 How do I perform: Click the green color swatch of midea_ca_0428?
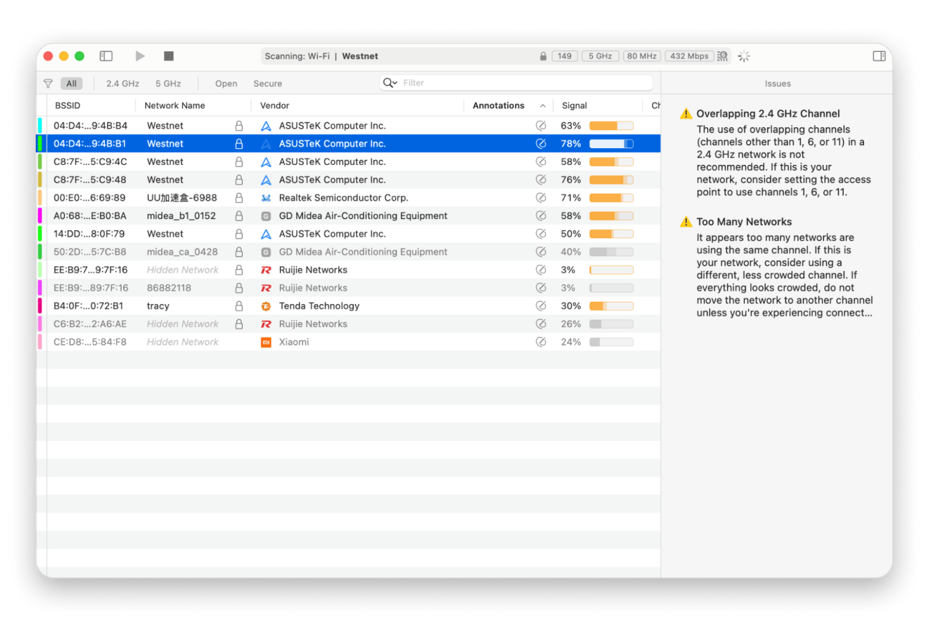pos(40,252)
